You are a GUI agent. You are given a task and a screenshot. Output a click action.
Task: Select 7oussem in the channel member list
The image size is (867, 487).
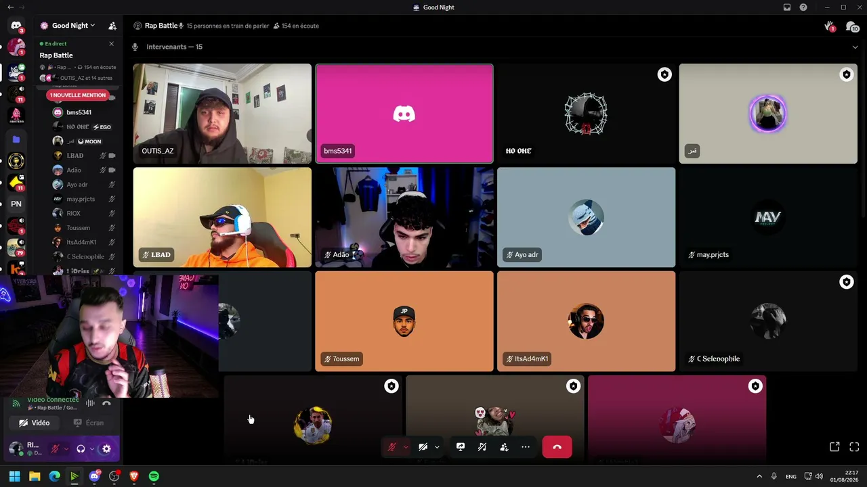[x=83, y=228]
